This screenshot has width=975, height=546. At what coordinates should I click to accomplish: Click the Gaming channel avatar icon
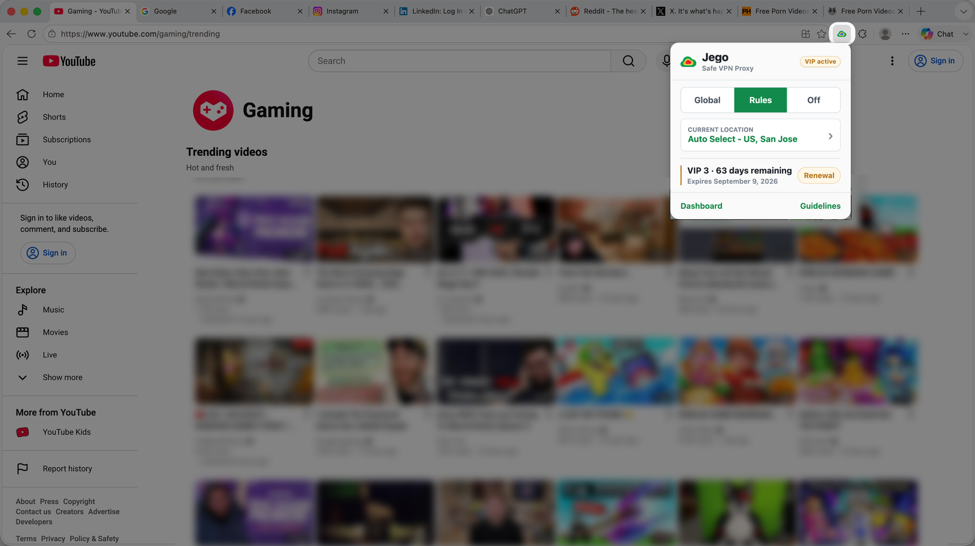tap(213, 110)
